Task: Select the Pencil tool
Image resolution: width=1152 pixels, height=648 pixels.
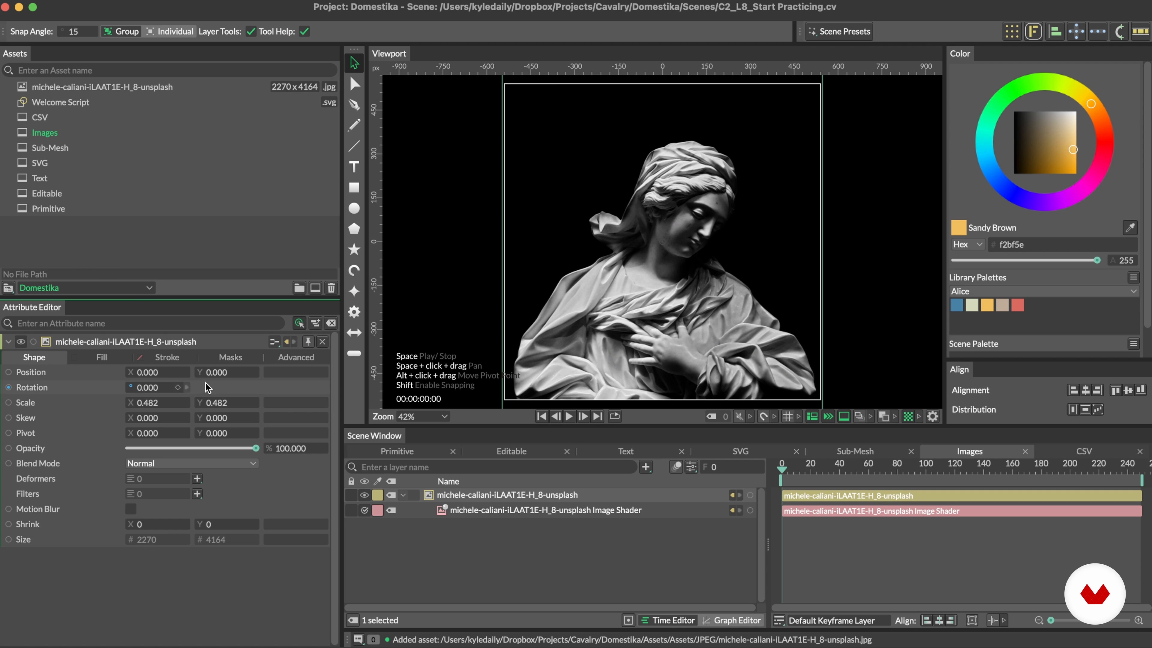Action: 354,125
